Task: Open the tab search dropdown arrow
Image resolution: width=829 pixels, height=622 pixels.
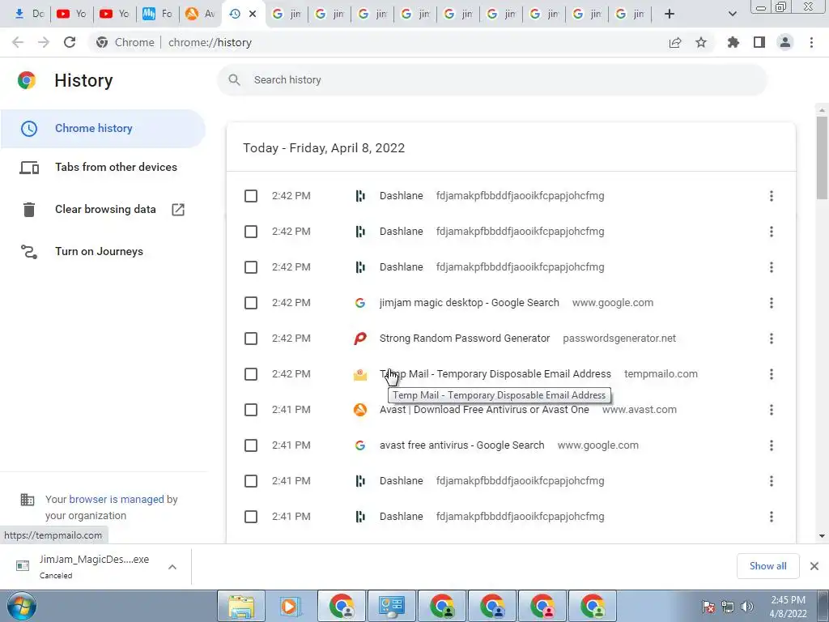Action: point(732,14)
